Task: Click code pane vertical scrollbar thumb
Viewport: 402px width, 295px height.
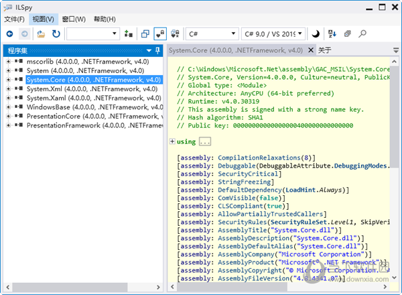Action: (395, 117)
